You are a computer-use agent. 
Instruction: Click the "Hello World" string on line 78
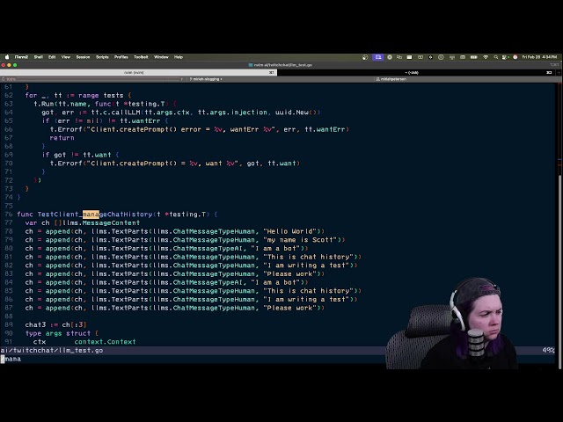pyautogui.click(x=289, y=231)
